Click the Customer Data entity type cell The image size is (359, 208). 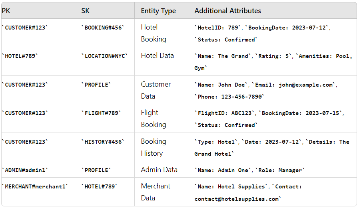pos(156,90)
